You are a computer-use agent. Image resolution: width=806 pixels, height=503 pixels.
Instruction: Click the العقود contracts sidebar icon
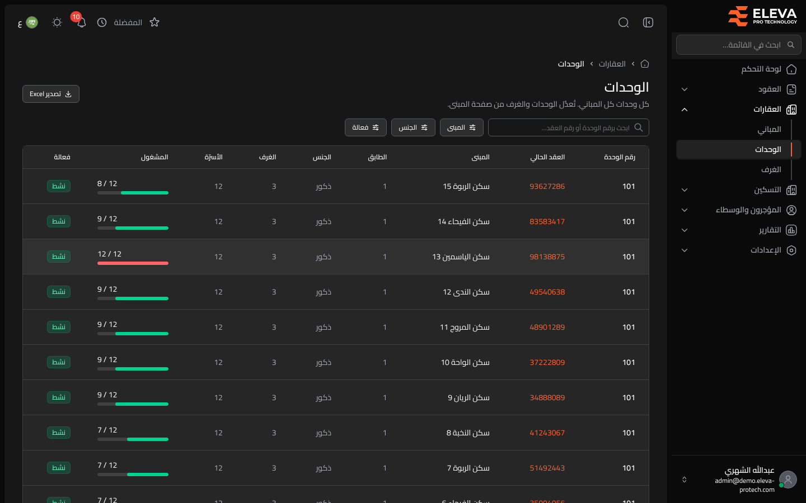791,89
